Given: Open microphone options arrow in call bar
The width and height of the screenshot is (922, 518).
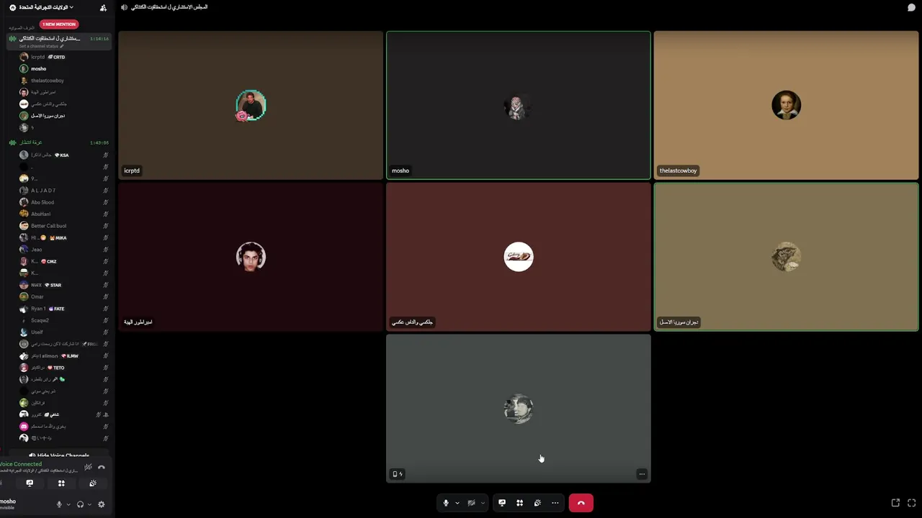Looking at the screenshot, I should 457,503.
